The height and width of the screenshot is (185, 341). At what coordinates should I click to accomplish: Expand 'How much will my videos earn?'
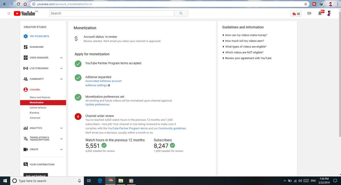click(243, 41)
